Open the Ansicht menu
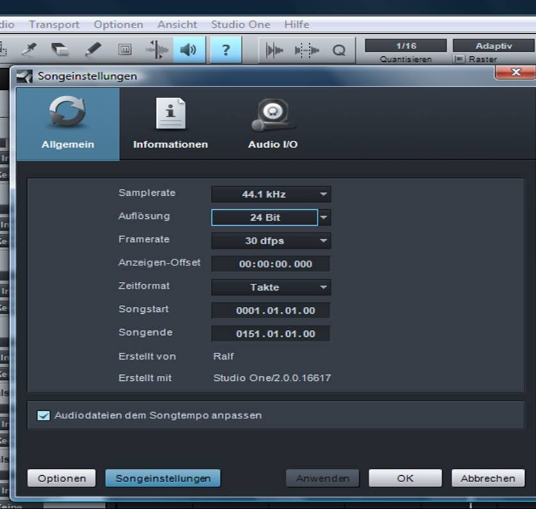Viewport: 536px width, 509px height. pyautogui.click(x=178, y=24)
